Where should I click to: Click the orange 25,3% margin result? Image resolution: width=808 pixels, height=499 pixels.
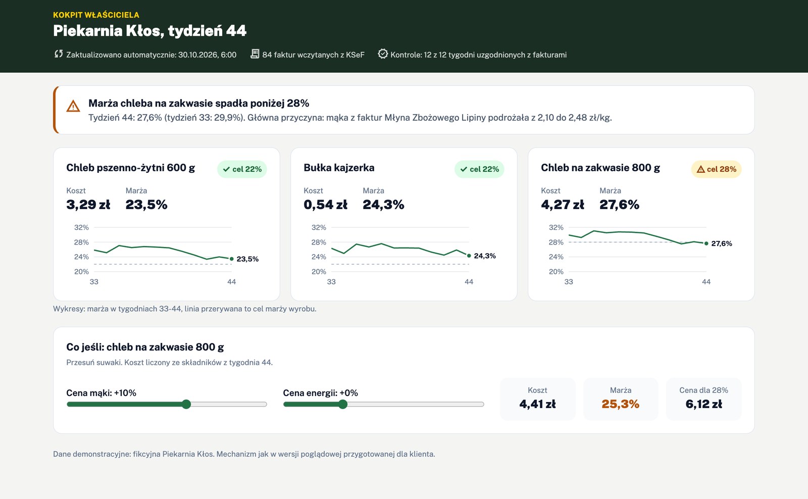621,404
